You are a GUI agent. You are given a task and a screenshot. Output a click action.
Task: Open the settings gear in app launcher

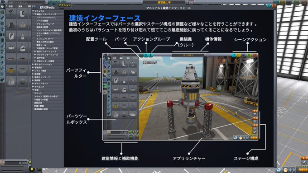[x=285, y=170]
